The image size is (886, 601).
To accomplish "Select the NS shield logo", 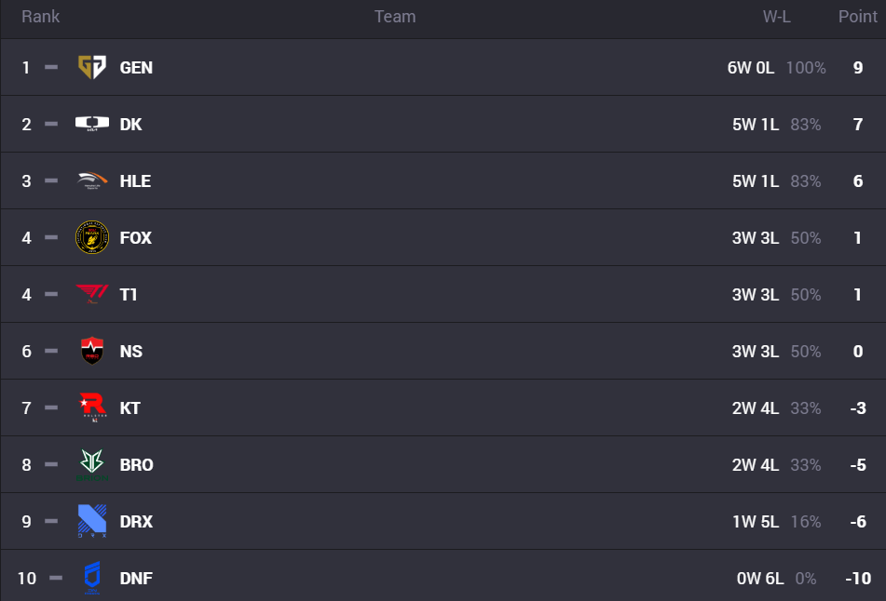I will click(x=92, y=351).
